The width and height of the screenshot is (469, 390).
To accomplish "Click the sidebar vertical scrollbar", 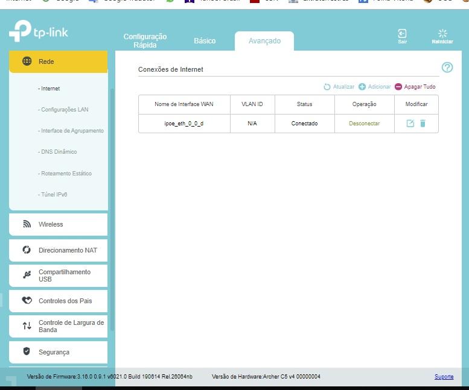I will pos(112,211).
